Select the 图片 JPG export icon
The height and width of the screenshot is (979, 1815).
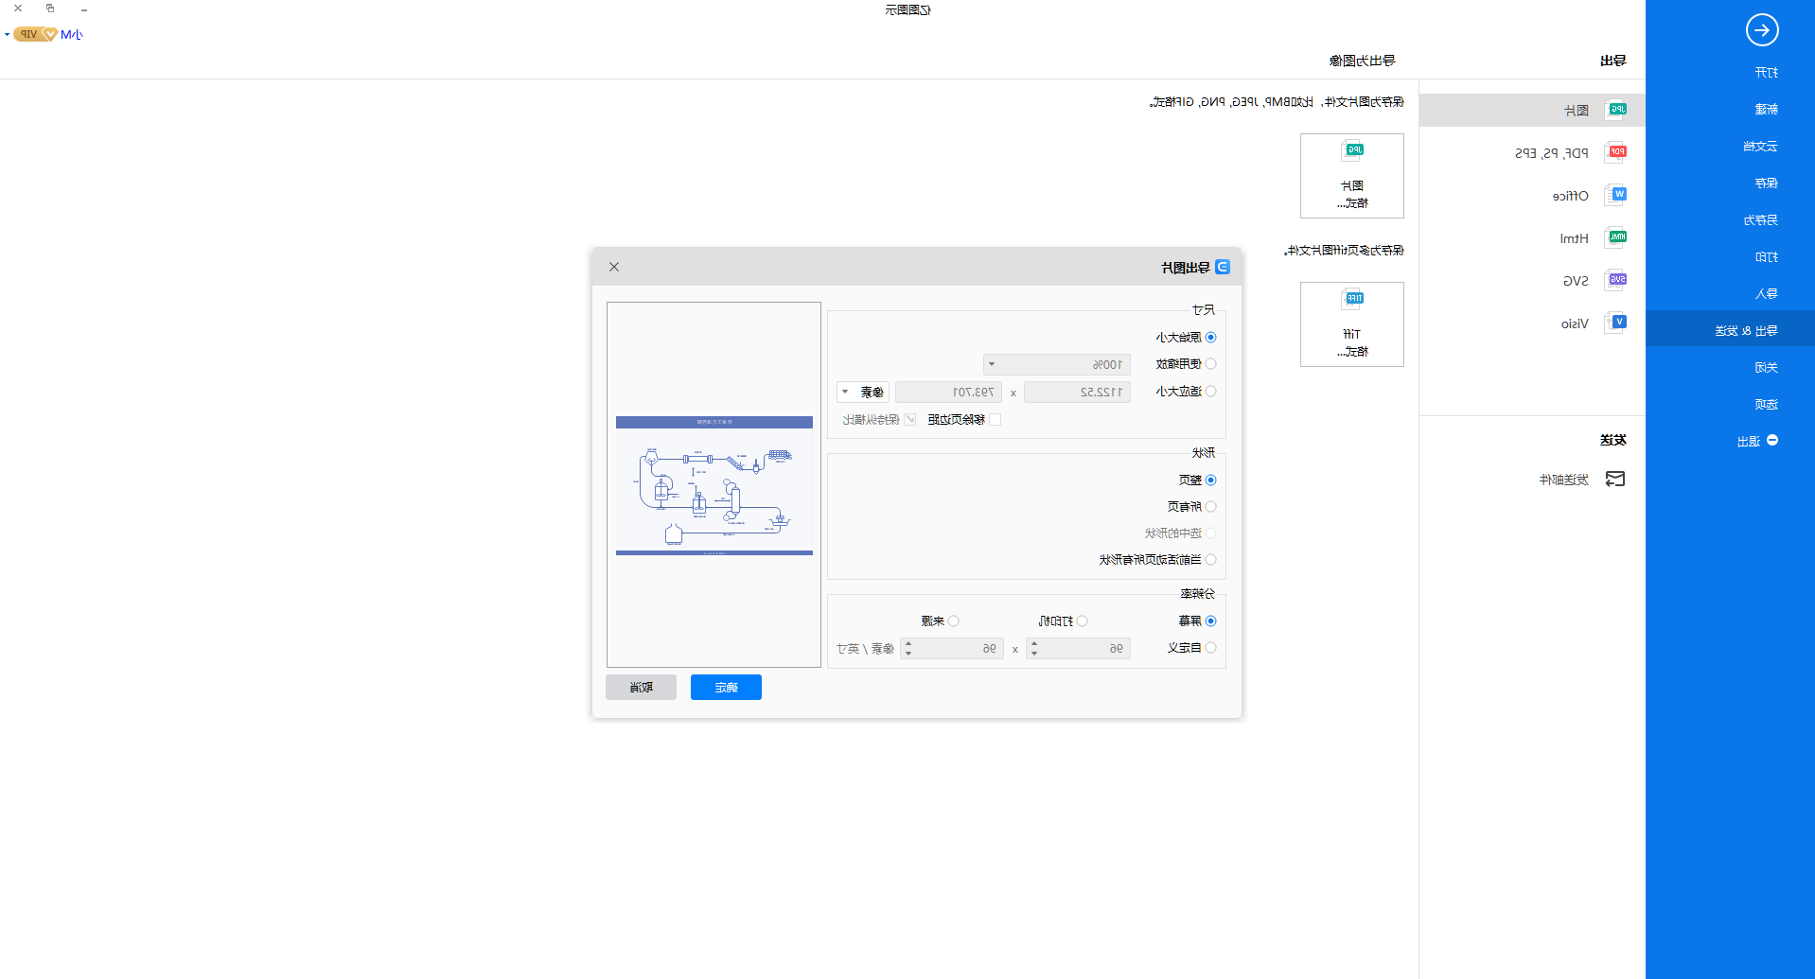pos(1616,110)
